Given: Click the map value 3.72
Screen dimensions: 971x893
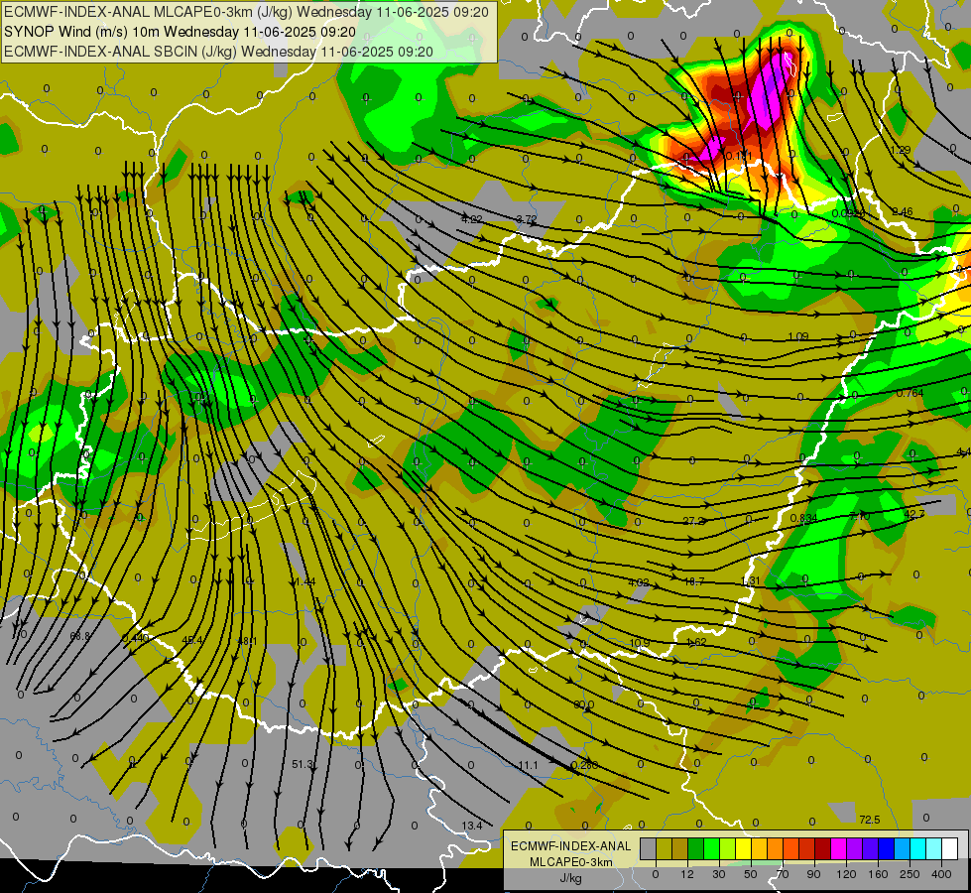Looking at the screenshot, I should tap(527, 219).
